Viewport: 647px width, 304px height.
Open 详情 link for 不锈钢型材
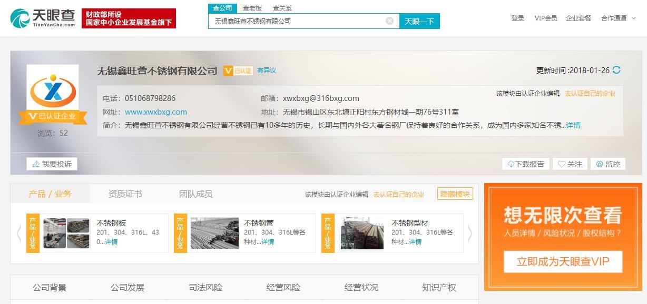[415, 242]
